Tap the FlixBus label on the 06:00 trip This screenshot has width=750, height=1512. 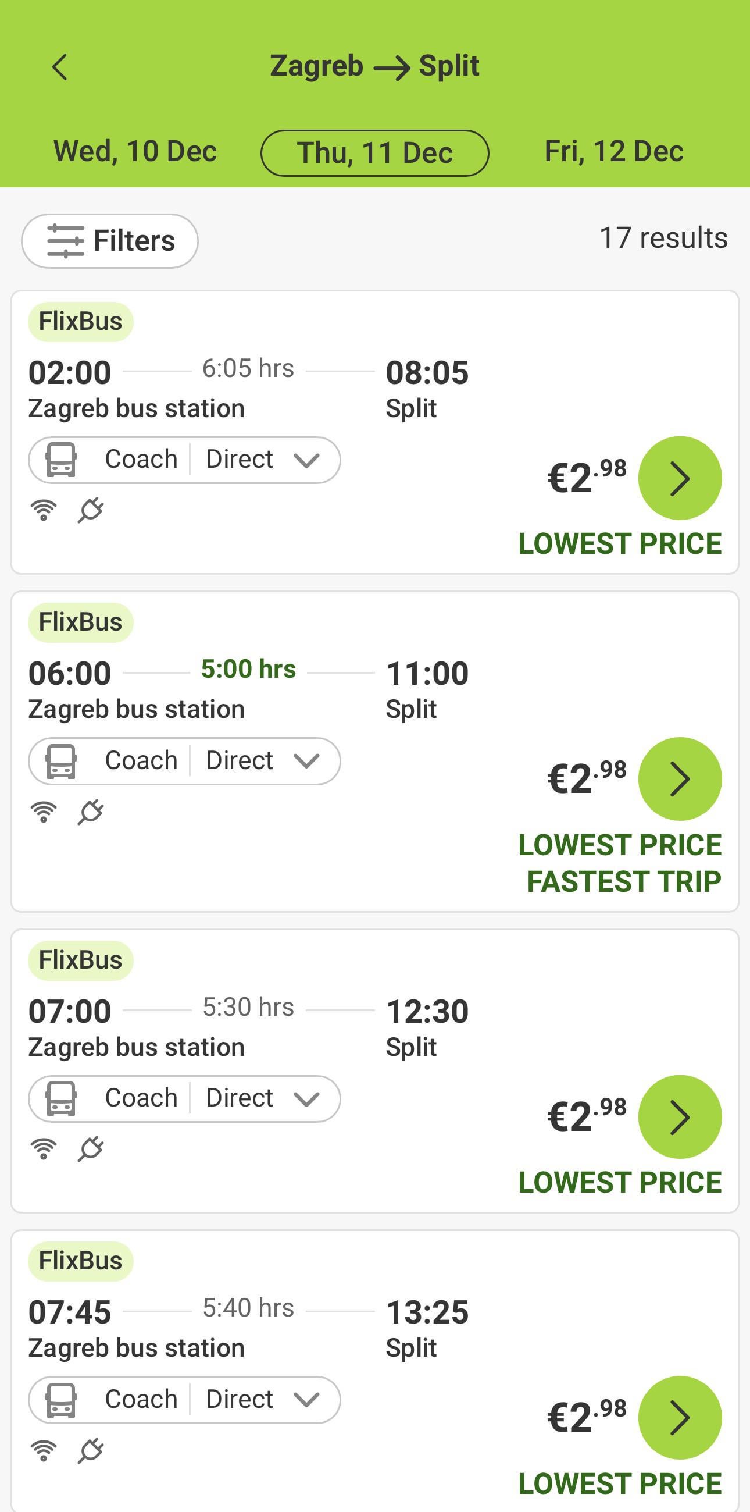(x=80, y=622)
